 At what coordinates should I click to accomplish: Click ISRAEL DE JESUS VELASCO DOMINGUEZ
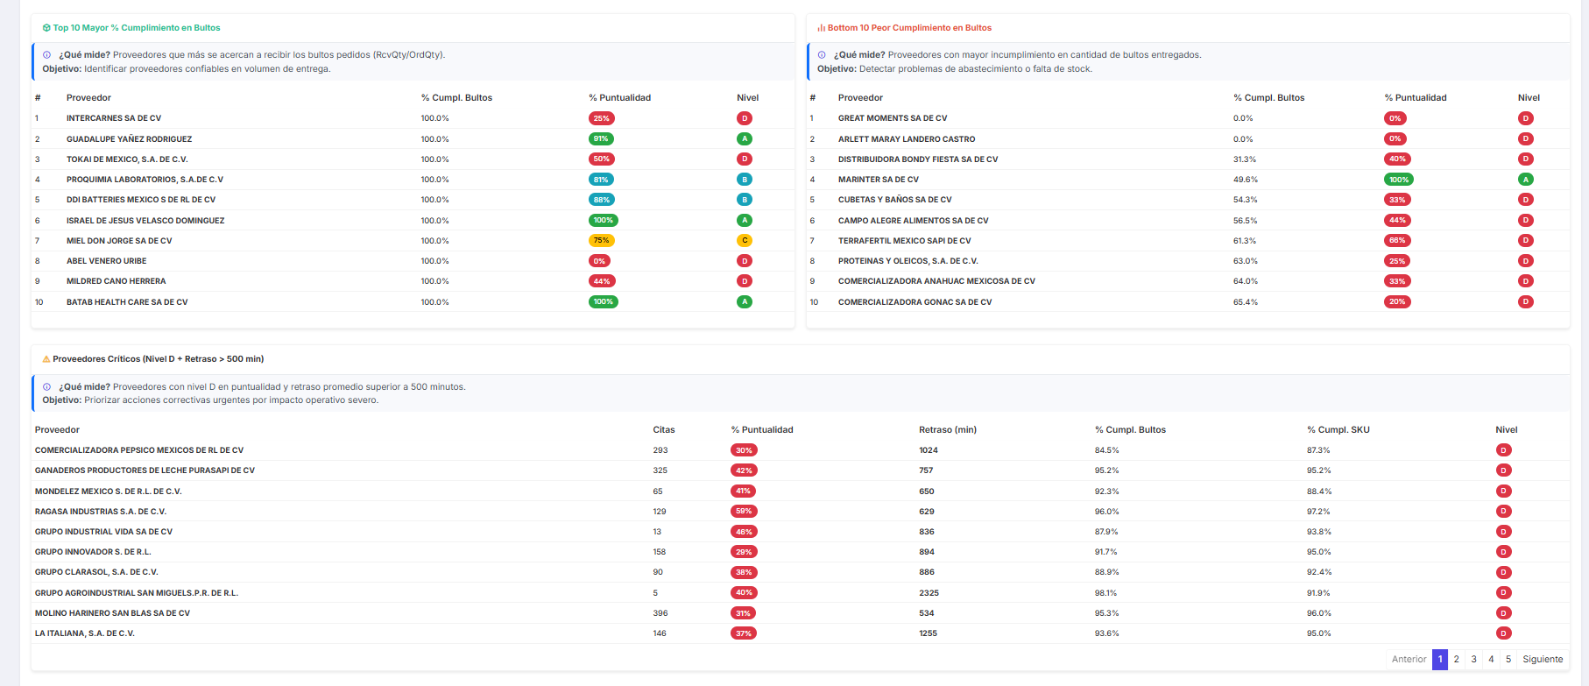click(145, 221)
